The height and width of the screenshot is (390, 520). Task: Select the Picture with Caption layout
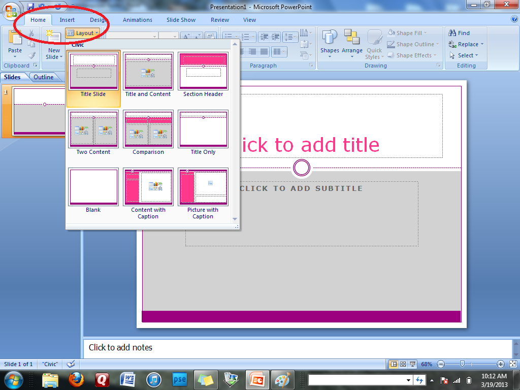(203, 193)
